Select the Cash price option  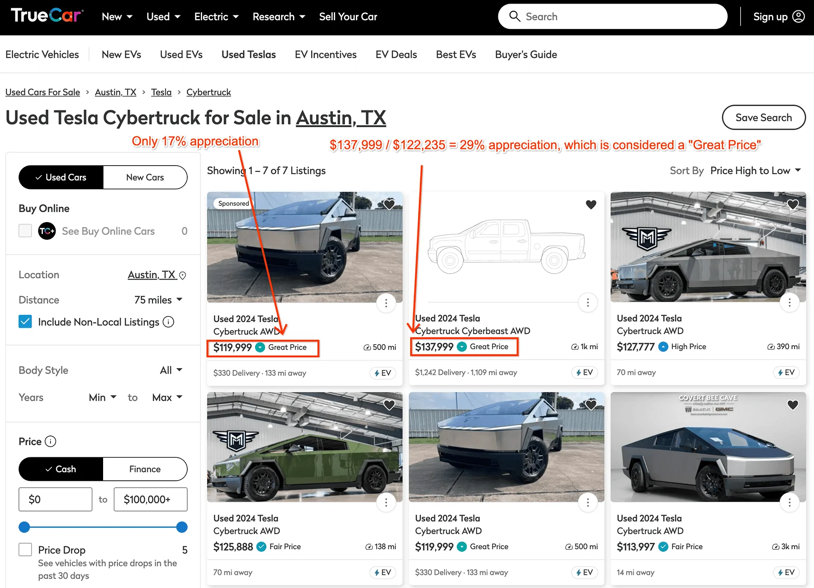pyautogui.click(x=61, y=469)
